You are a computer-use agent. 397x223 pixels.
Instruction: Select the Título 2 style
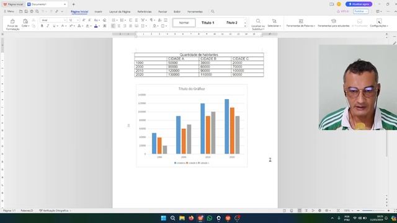[x=231, y=23]
